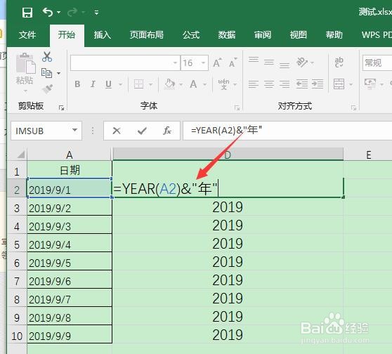Increase font size with large A
This screenshot has height=354, width=392.
point(217,63)
